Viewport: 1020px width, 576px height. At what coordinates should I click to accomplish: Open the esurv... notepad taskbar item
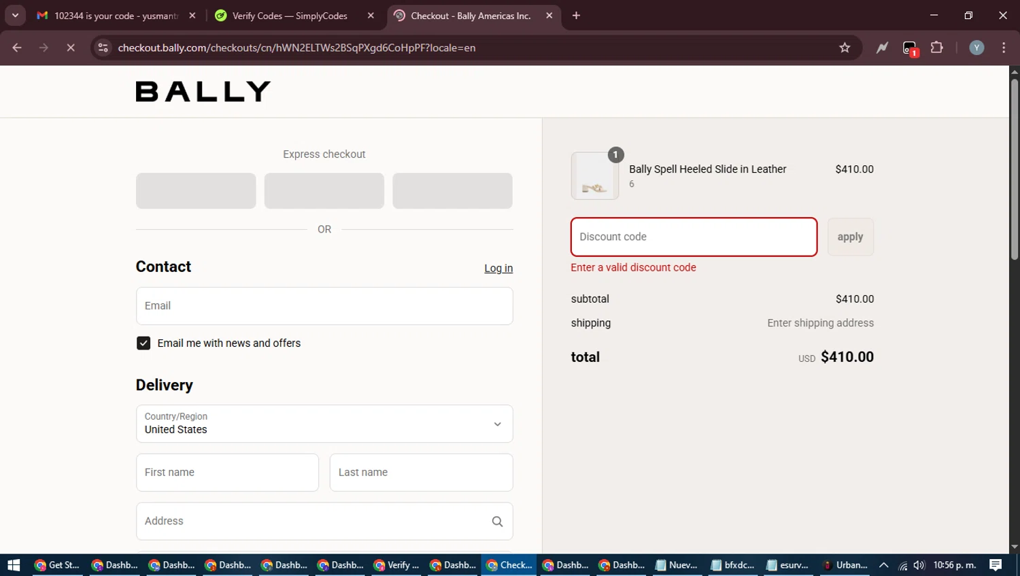pyautogui.click(x=788, y=565)
